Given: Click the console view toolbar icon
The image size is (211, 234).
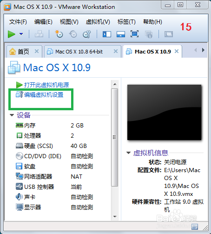Looking at the screenshot, I should pos(169,34).
